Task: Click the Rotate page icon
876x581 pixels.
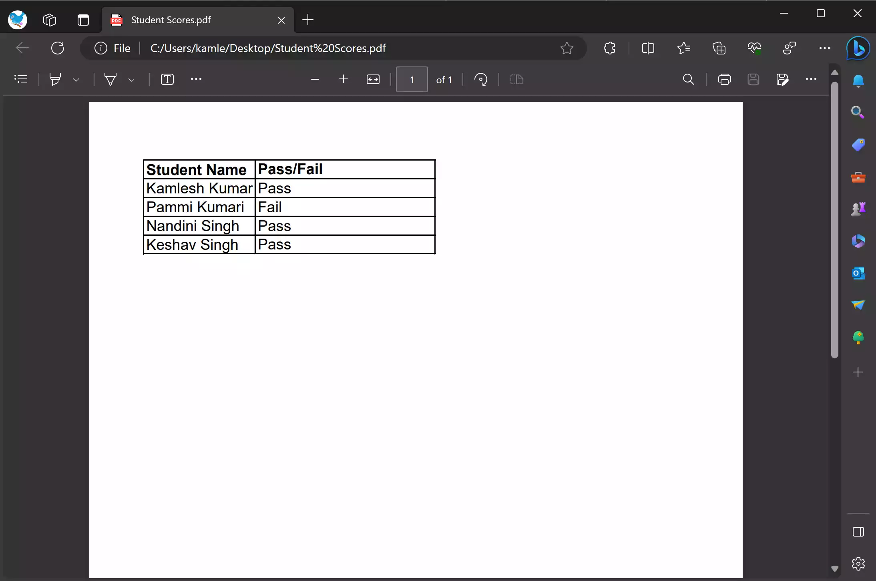Action: pyautogui.click(x=480, y=79)
